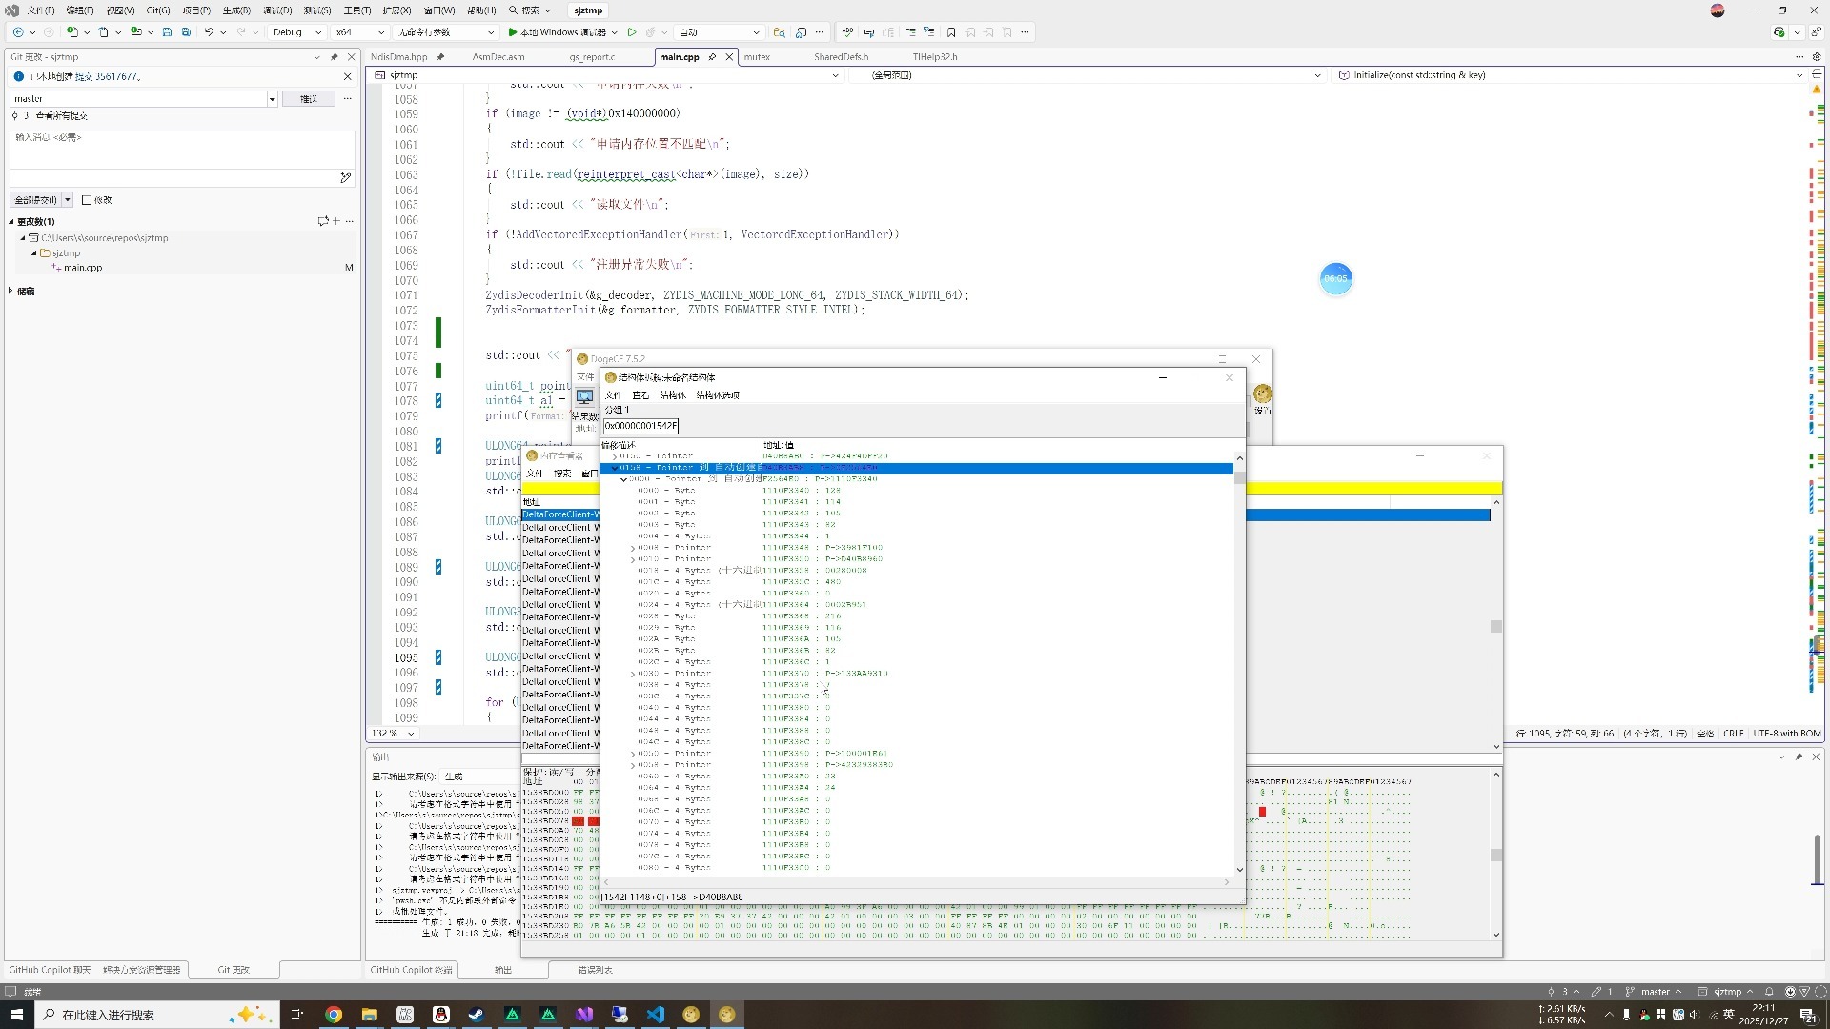Screen dimensions: 1830x1029
Task: Switch to the NdisDma.hpp editor tab
Action: coord(398,57)
